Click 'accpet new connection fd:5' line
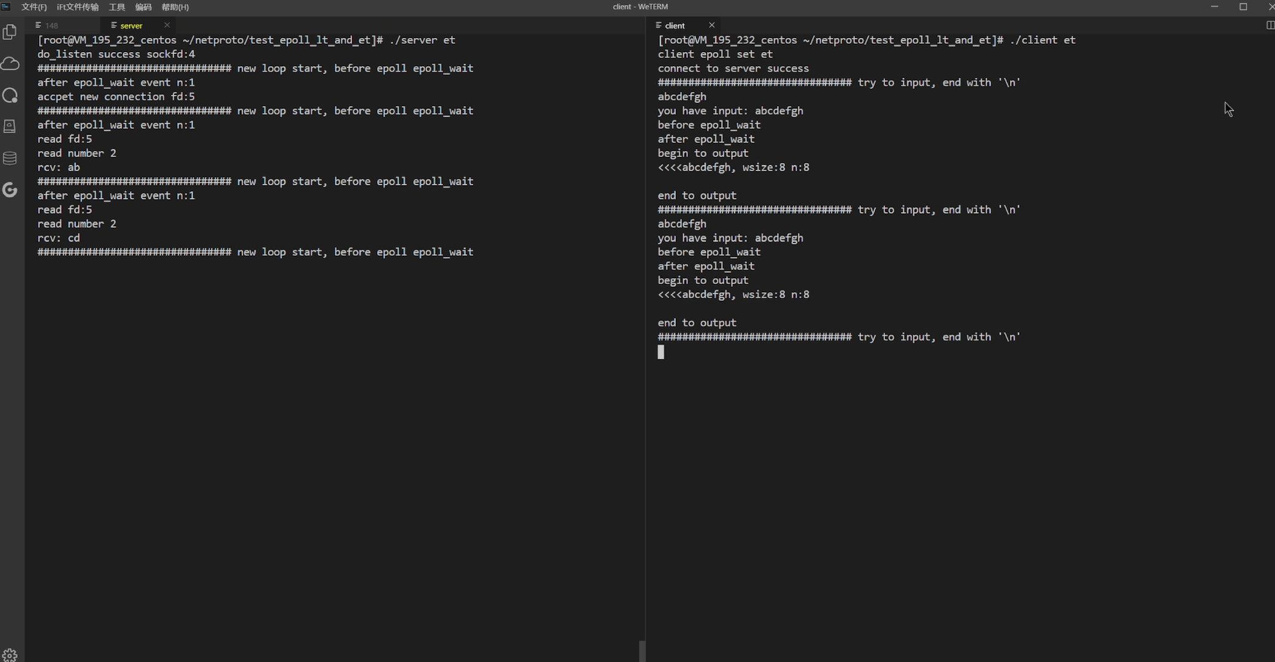The image size is (1275, 662). 116,96
